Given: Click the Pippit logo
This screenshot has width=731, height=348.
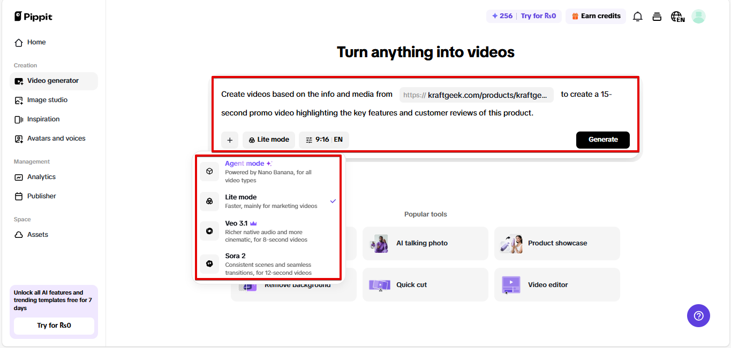Looking at the screenshot, I should [x=33, y=17].
